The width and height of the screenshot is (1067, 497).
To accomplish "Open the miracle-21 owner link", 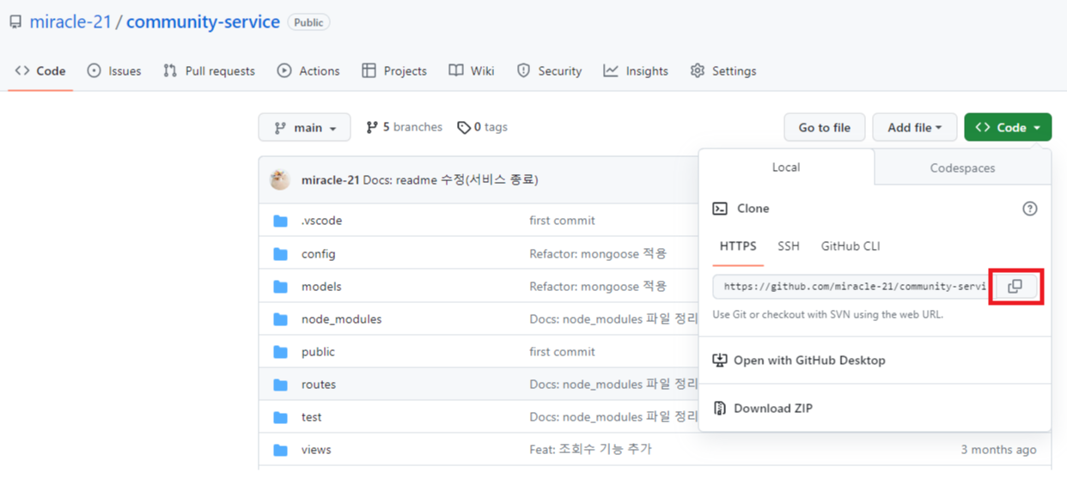I will pyautogui.click(x=70, y=22).
